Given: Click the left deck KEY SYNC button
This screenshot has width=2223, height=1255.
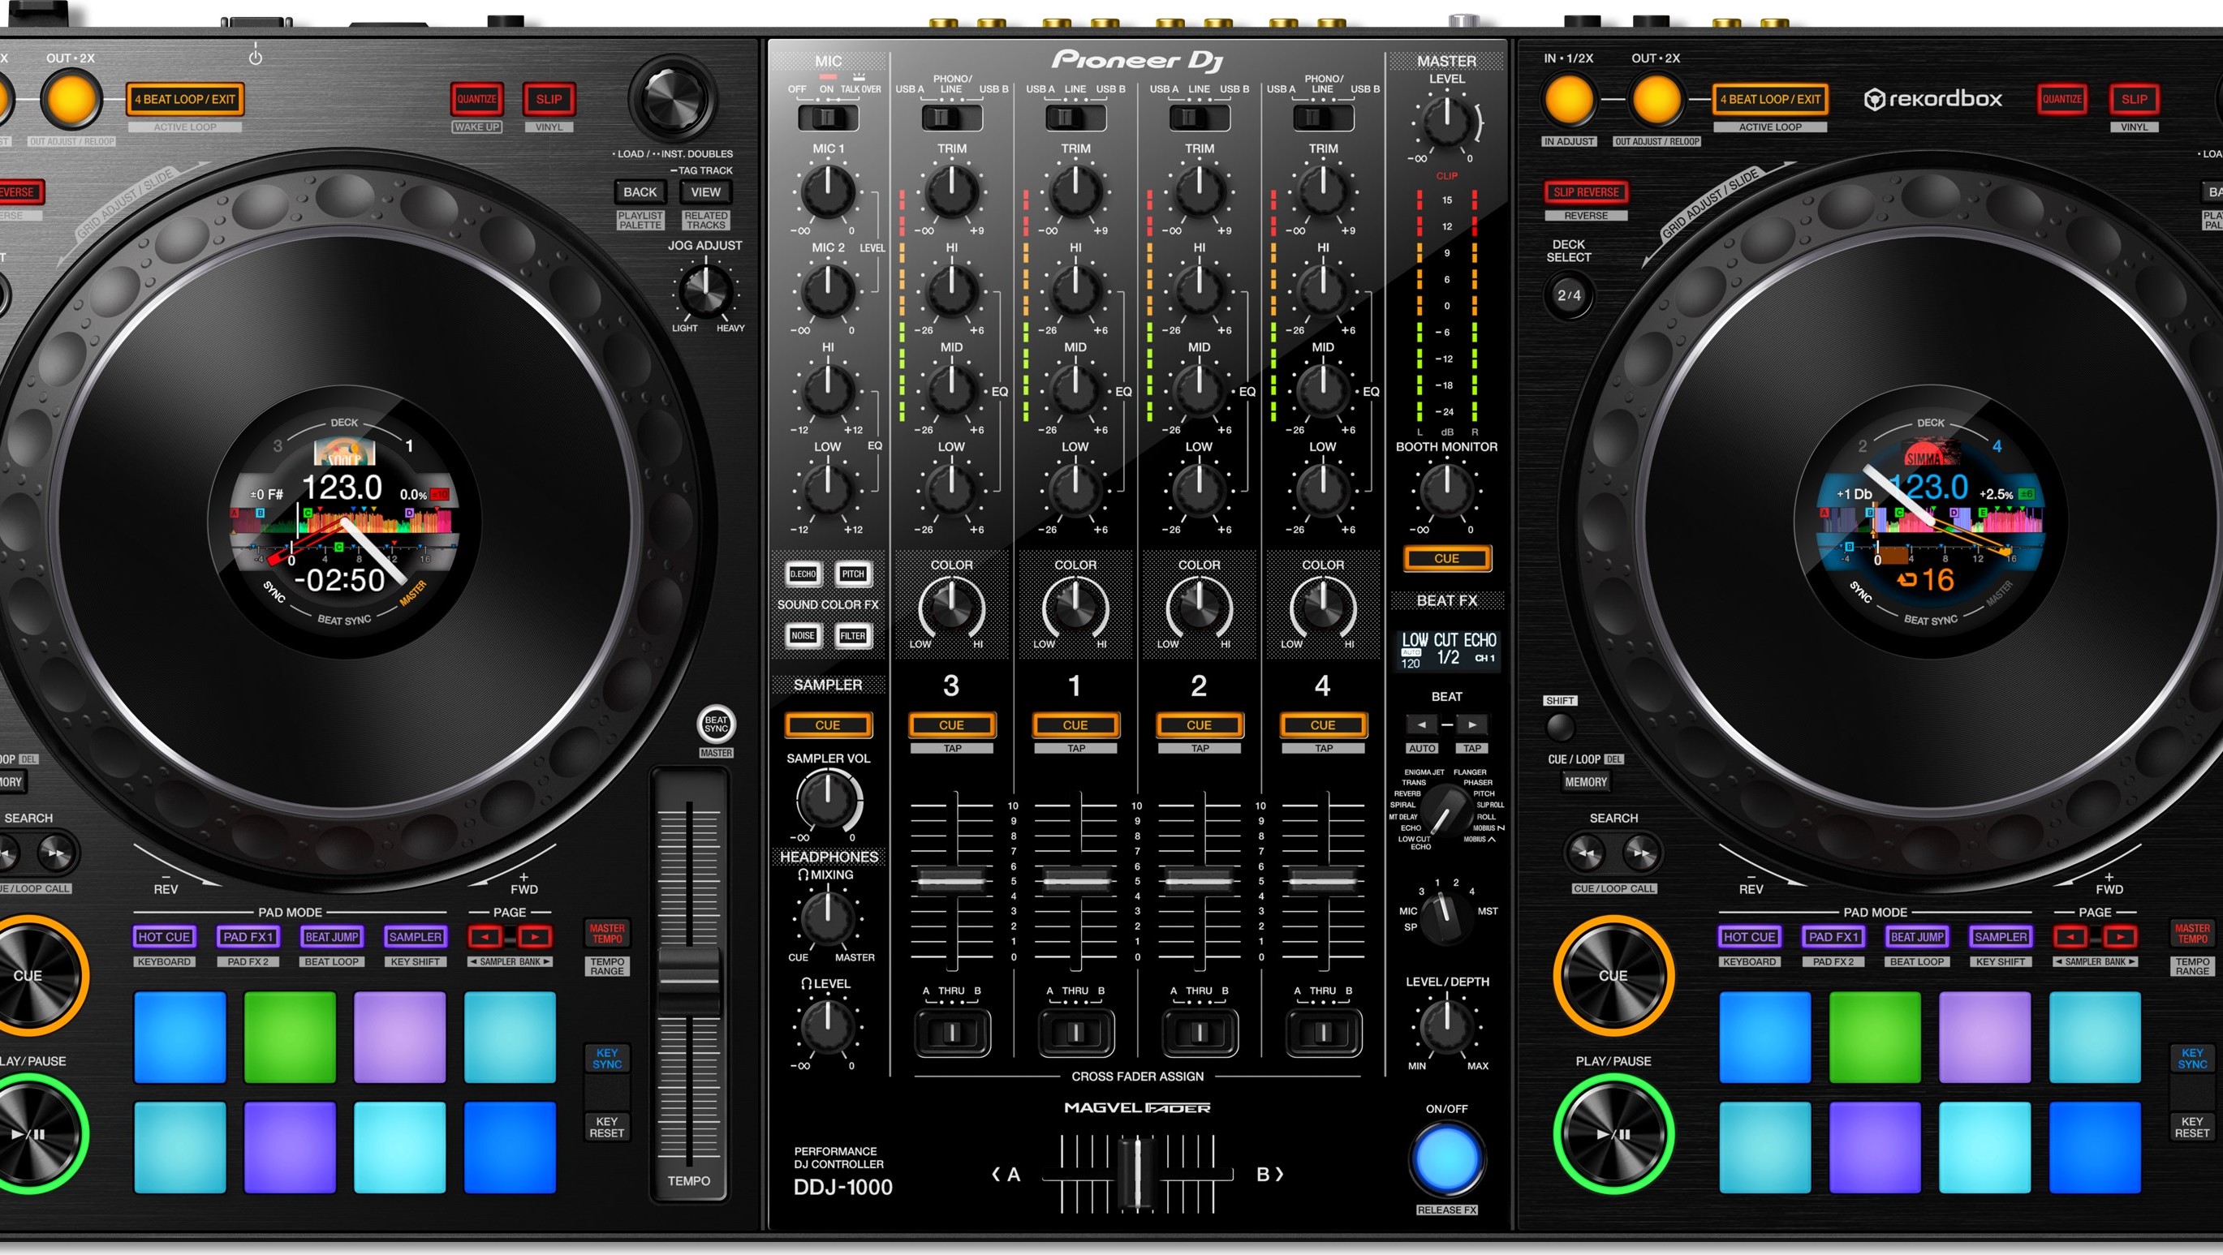Looking at the screenshot, I should (x=606, y=1059).
